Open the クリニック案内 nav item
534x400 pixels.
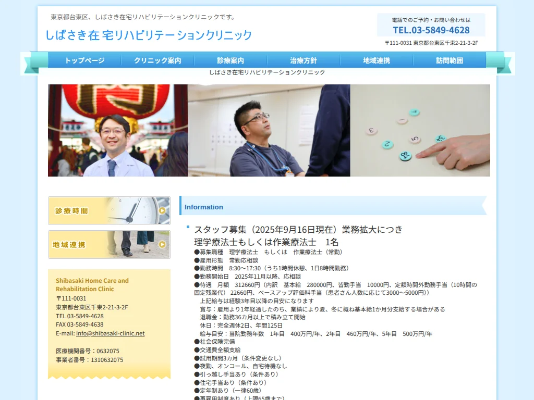157,60
